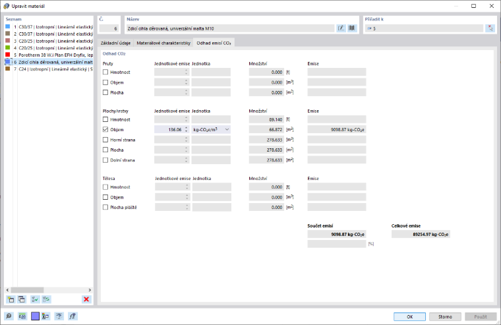Click the Storno button
This screenshot has height=325, width=501.
pos(445,316)
